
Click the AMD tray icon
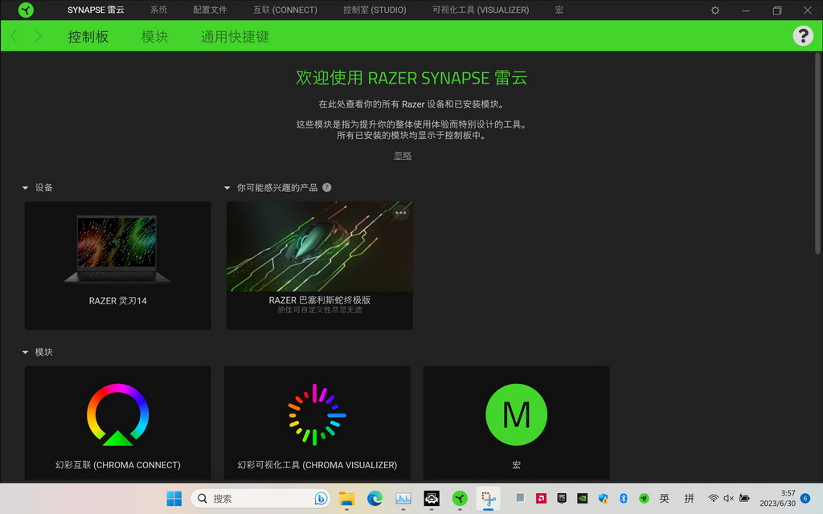pos(541,498)
